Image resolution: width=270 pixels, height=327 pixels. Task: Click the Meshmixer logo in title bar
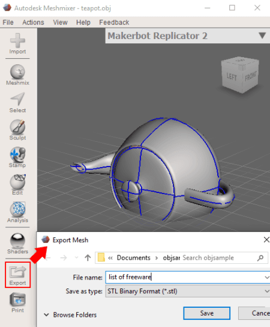pos(7,8)
